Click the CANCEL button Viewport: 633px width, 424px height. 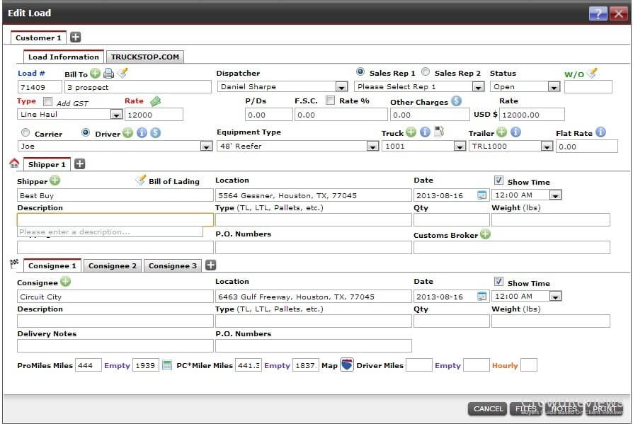(x=488, y=408)
